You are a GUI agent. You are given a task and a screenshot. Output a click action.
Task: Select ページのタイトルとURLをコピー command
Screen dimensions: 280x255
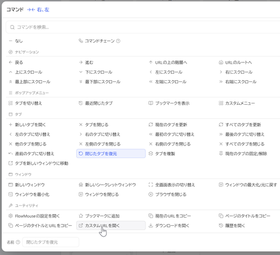point(41,225)
